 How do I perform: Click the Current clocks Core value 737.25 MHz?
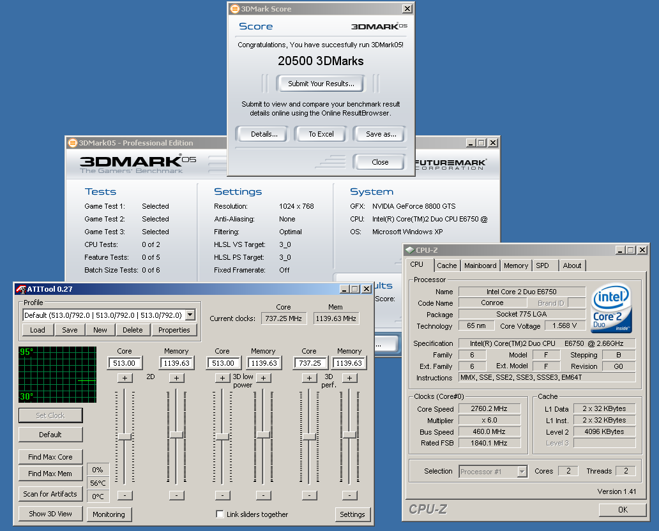284,318
